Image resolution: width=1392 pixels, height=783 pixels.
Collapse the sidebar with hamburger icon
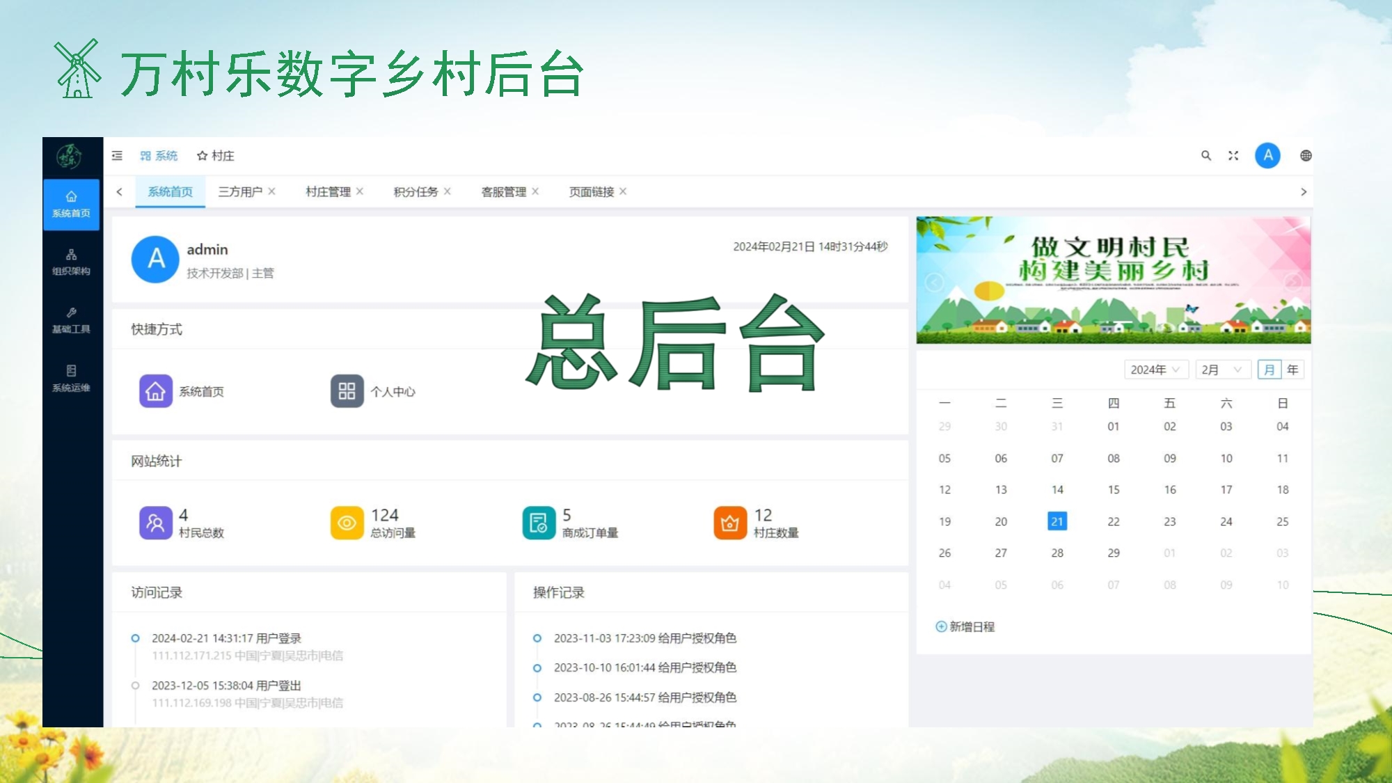118,155
